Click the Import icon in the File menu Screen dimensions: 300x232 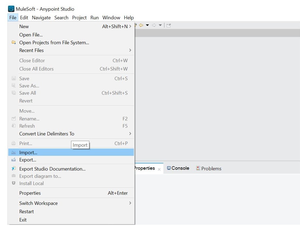13,152
